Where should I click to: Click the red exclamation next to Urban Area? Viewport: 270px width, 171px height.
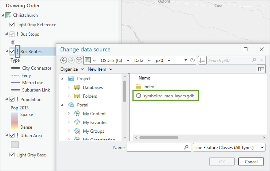(17, 135)
